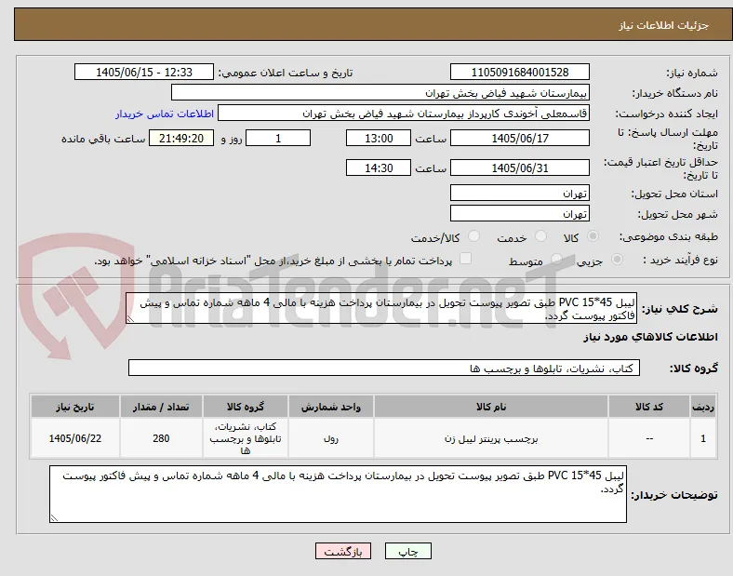Click the delivery city field تهران
The width and height of the screenshot is (733, 576).
pyautogui.click(x=520, y=214)
